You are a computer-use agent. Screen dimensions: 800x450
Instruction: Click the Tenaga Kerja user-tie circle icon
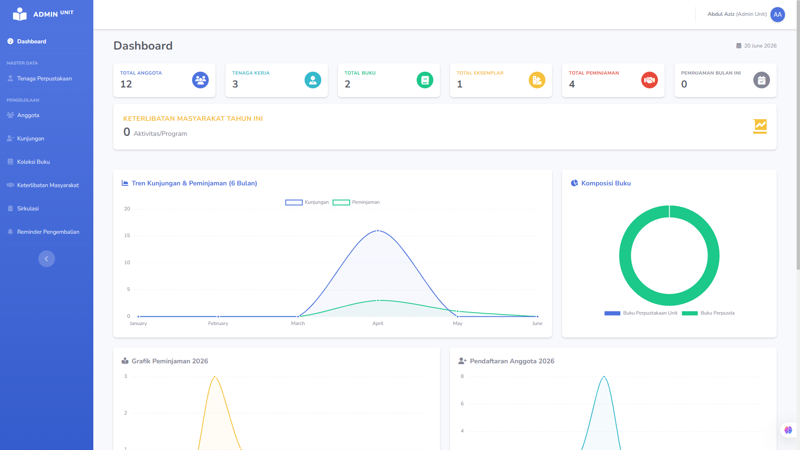tap(313, 80)
